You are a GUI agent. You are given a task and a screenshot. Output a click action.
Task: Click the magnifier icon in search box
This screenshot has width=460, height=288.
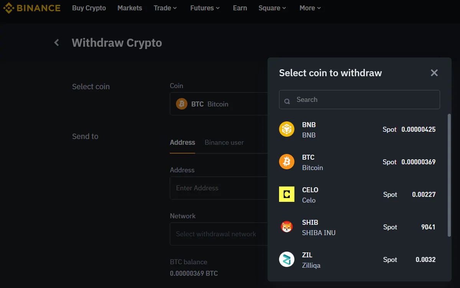pos(287,101)
